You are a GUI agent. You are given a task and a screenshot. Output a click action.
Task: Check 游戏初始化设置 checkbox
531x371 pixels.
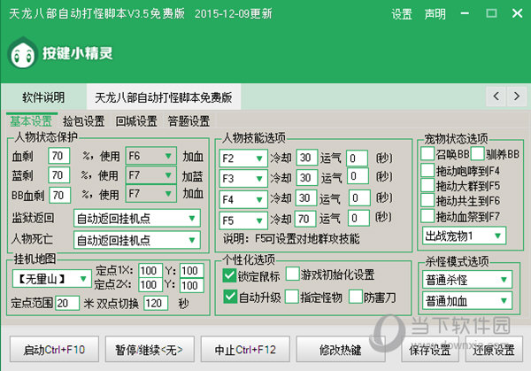click(292, 274)
